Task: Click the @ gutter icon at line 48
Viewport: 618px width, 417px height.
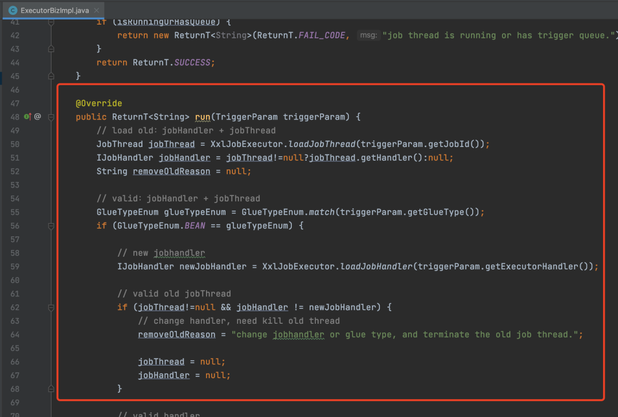Action: coord(37,117)
